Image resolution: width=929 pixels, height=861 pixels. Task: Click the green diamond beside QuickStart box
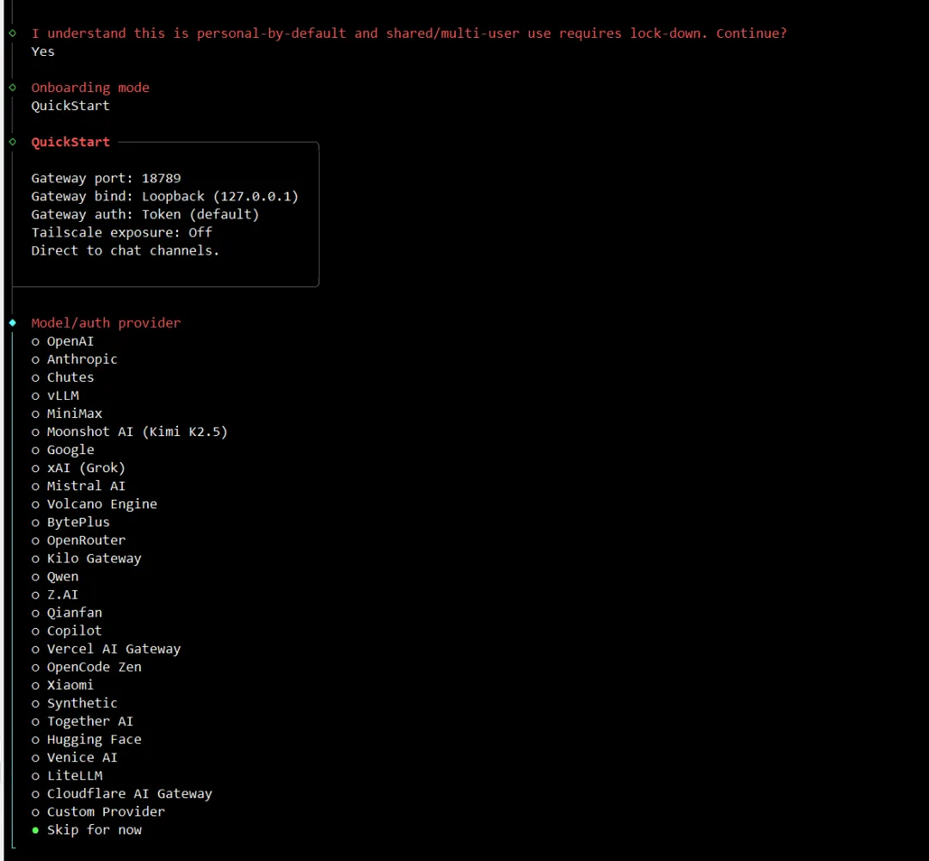click(x=12, y=142)
